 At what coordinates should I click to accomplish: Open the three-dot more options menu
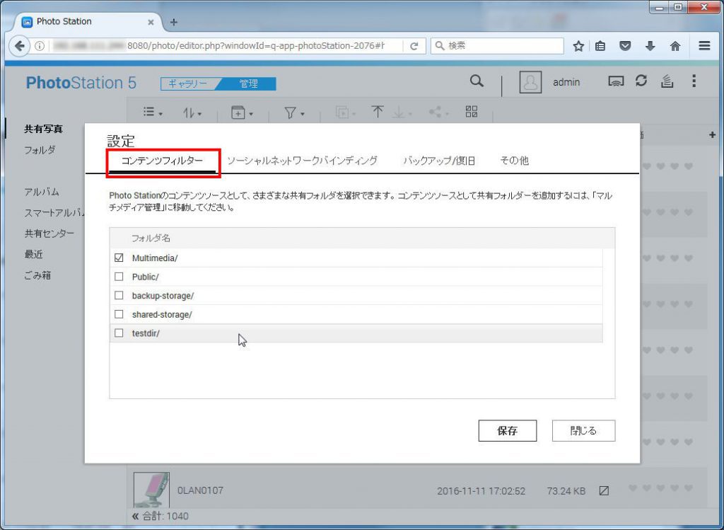pos(694,81)
